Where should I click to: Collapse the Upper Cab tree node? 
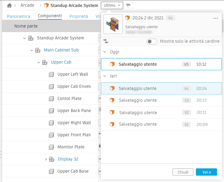(39, 62)
